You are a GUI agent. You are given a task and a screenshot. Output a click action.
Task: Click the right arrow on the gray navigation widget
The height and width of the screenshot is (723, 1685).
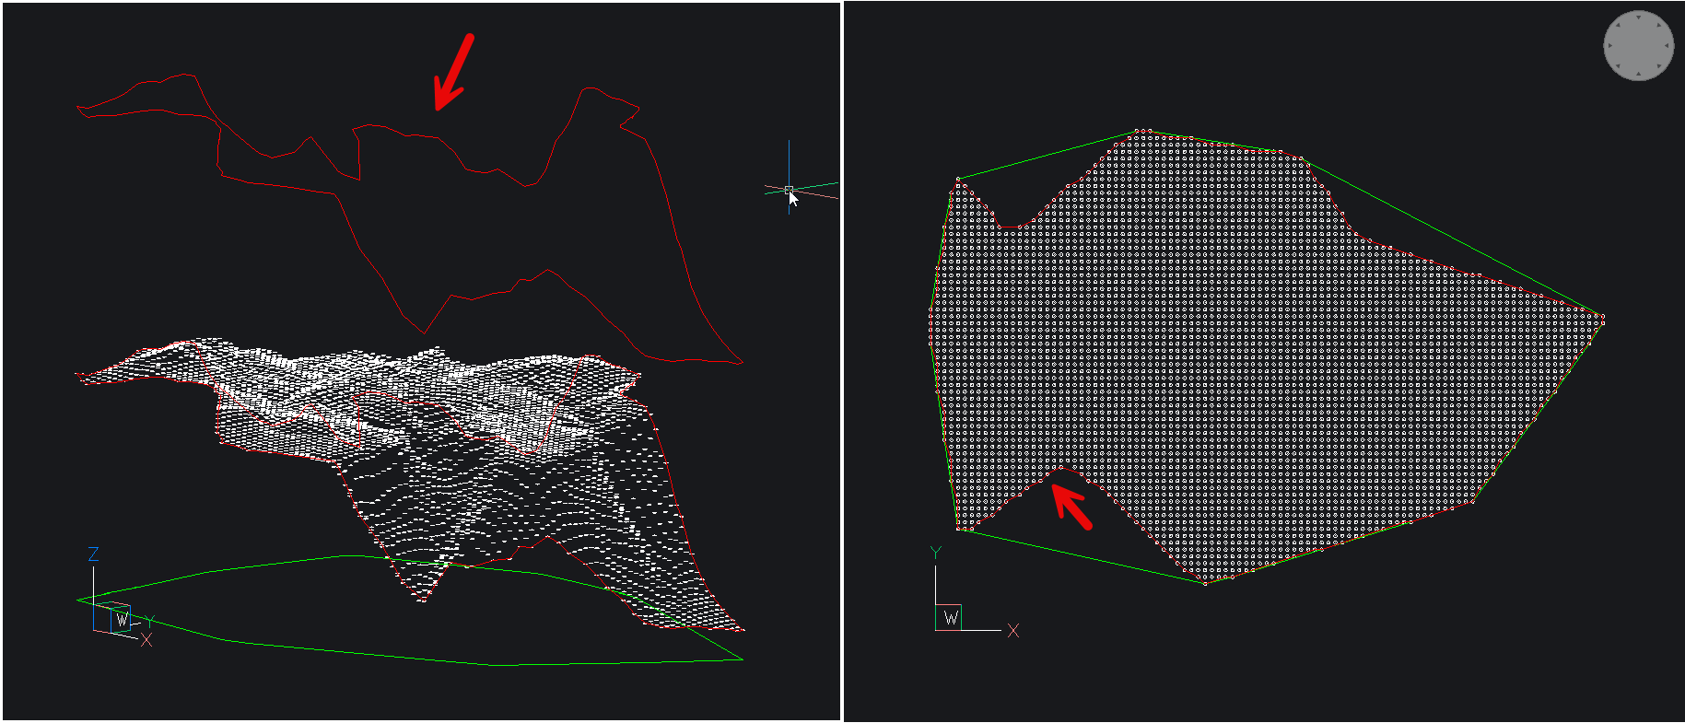coord(1667,46)
